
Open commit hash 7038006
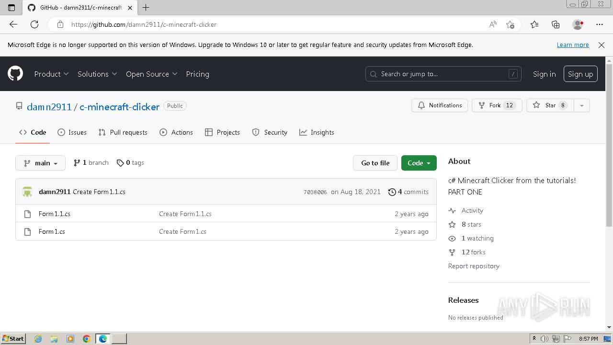[x=315, y=192]
